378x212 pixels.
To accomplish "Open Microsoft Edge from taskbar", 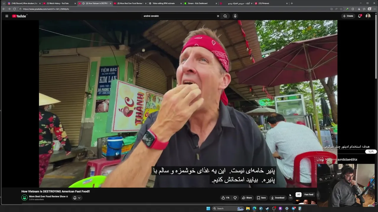I will coord(254,208).
